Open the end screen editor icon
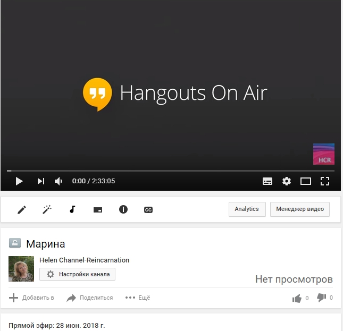Viewport: 343px width, 331px height. click(x=98, y=209)
